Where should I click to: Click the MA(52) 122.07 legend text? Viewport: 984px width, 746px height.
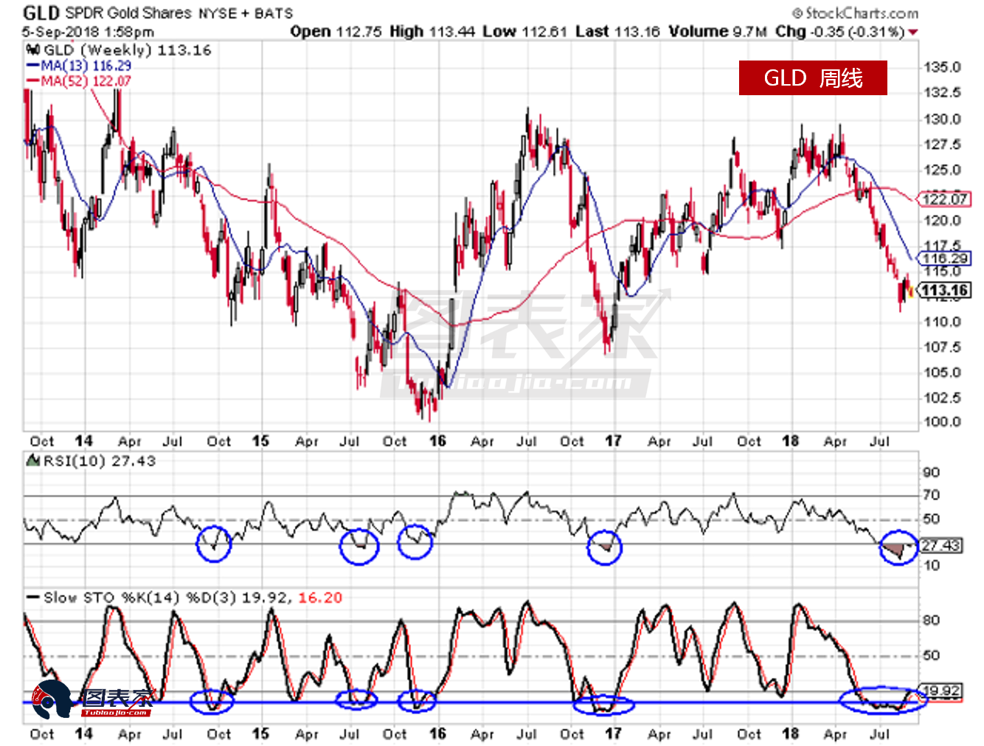(86, 81)
